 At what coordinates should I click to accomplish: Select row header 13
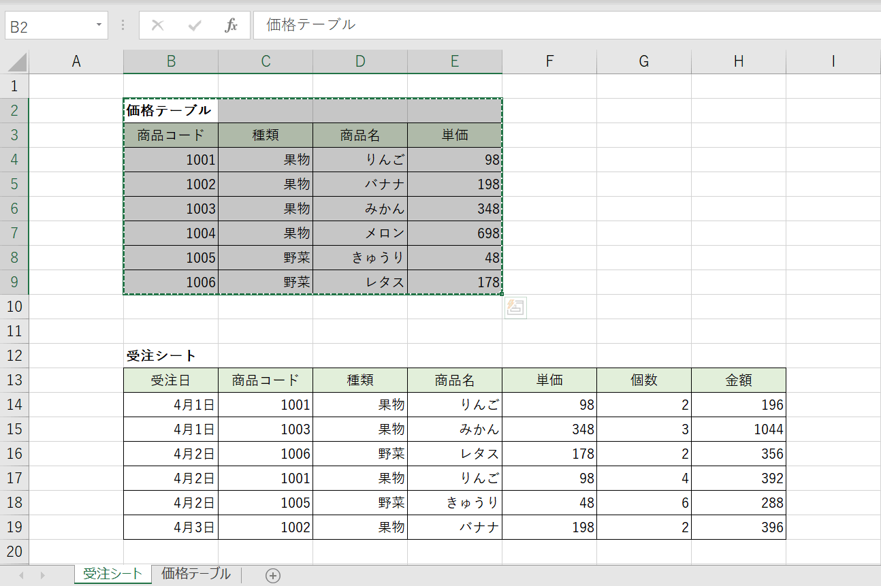[14, 380]
